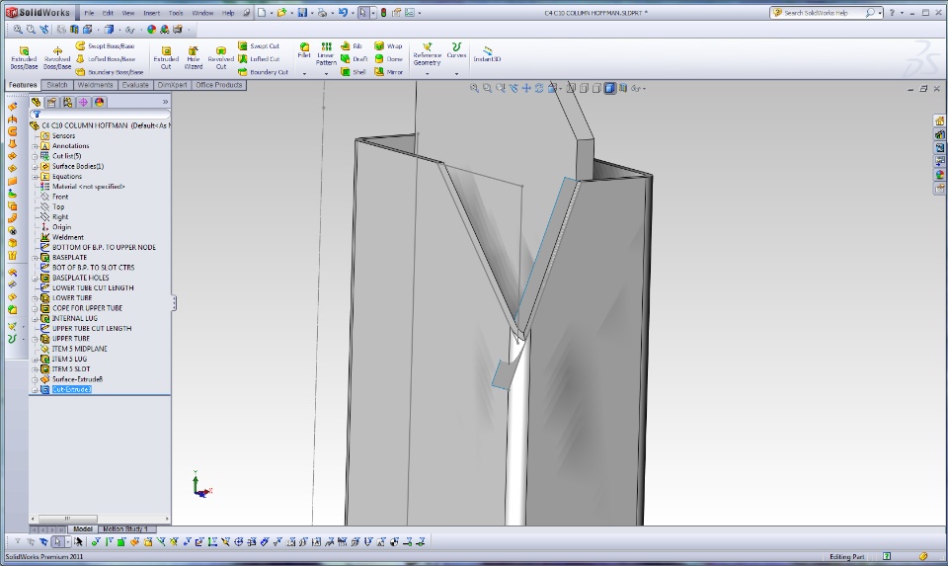Select the Draft tool
This screenshot has width=948, height=566.
click(355, 59)
